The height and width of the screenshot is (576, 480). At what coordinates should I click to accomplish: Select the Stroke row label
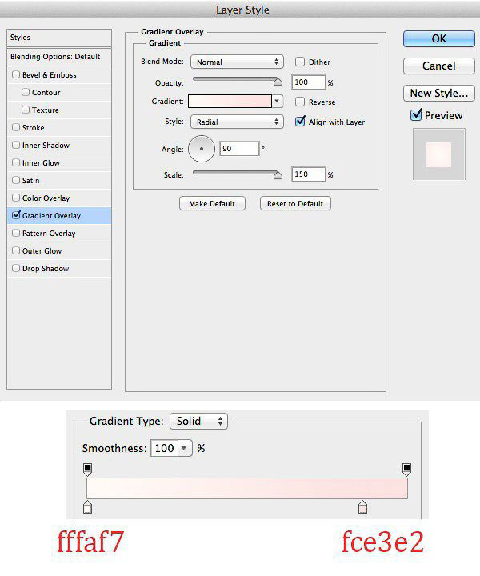[x=33, y=127]
